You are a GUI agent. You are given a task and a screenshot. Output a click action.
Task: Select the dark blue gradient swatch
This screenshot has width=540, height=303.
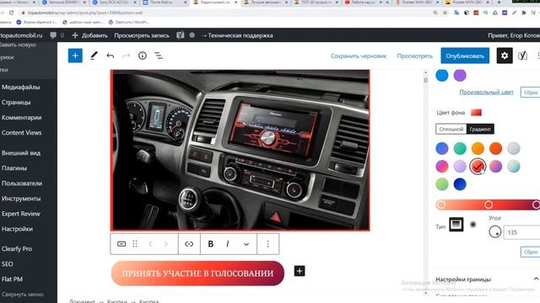pos(460,184)
